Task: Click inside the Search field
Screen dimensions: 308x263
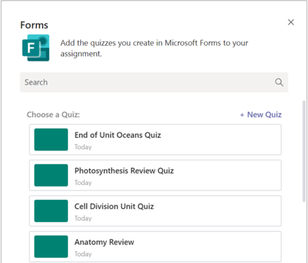Action: pyautogui.click(x=113, y=82)
